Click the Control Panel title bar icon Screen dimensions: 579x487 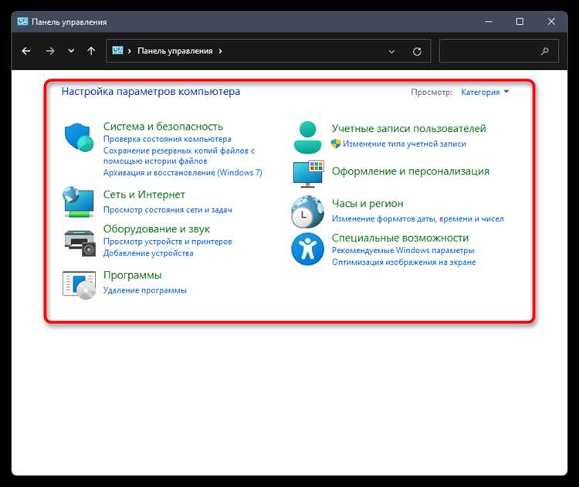[22, 22]
